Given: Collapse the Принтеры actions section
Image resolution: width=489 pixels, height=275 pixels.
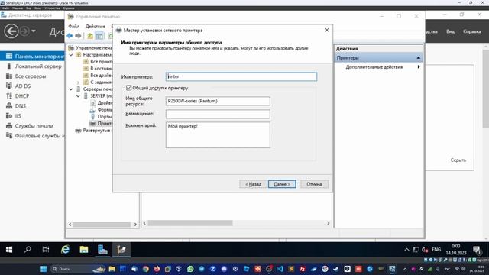Looking at the screenshot, I should 419,58.
